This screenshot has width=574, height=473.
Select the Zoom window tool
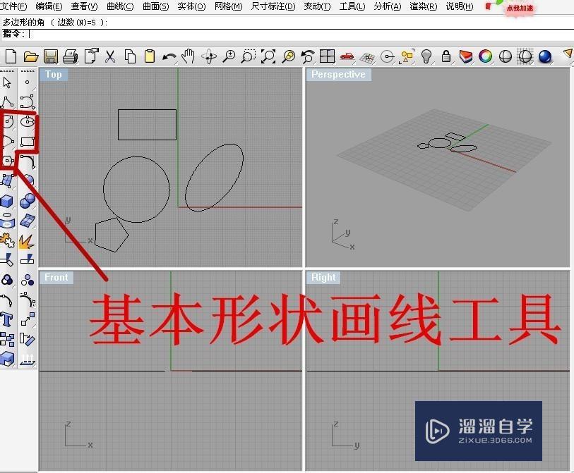[x=249, y=56]
